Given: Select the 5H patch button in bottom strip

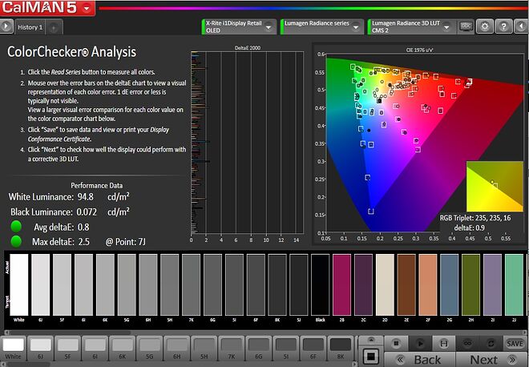Looking at the screenshot, I should [204, 348].
